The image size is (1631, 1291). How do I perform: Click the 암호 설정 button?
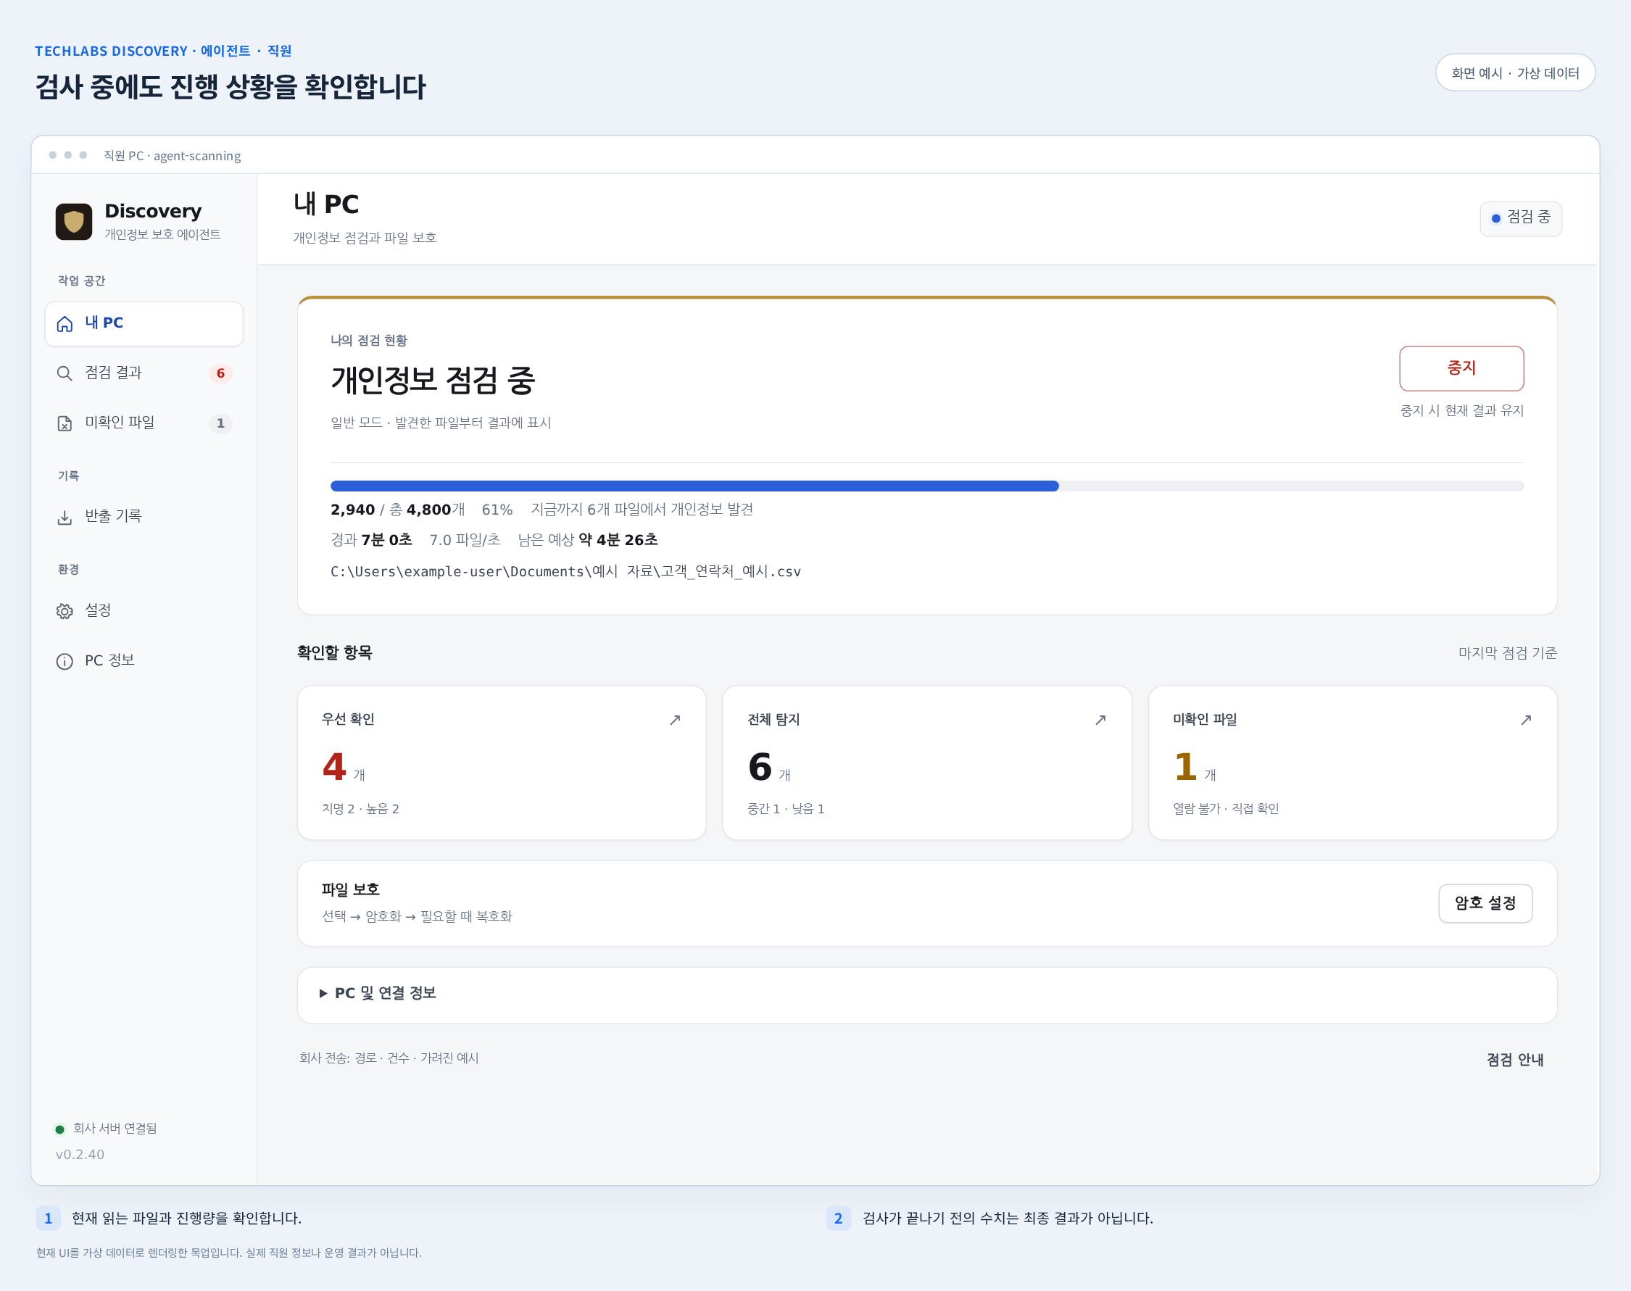[1485, 903]
